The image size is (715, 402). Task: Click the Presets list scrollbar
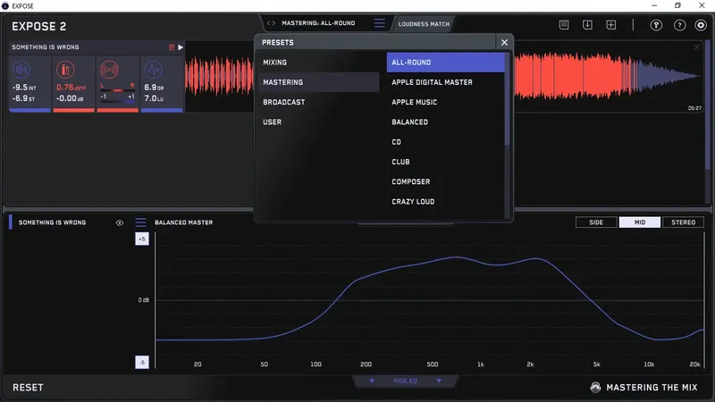pyautogui.click(x=507, y=99)
